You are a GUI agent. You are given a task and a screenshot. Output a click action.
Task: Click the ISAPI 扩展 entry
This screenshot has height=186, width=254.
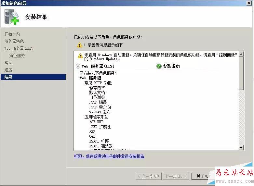[x=99, y=141]
